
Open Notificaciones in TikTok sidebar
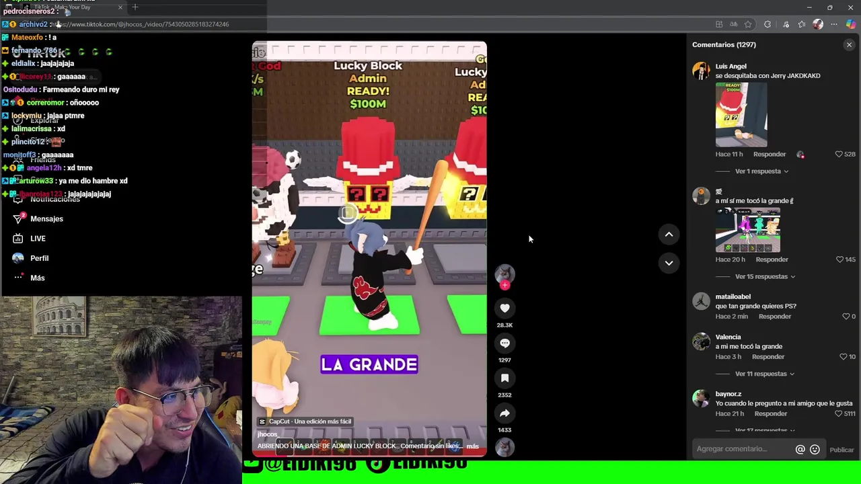46,199
